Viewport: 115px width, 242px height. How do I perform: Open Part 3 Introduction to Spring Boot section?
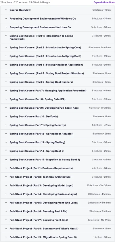57,56
